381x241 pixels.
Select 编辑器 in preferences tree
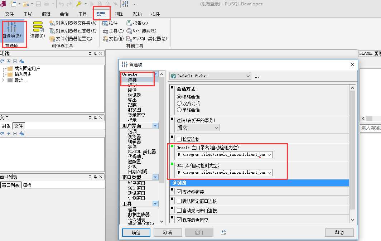point(134,141)
